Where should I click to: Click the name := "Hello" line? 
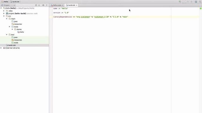tap(61, 8)
